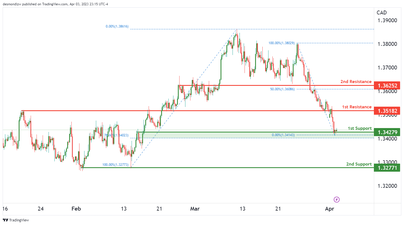The height and width of the screenshot is (225, 404).
Task: Select the 1.38000 price axis value
Action: pos(388,44)
